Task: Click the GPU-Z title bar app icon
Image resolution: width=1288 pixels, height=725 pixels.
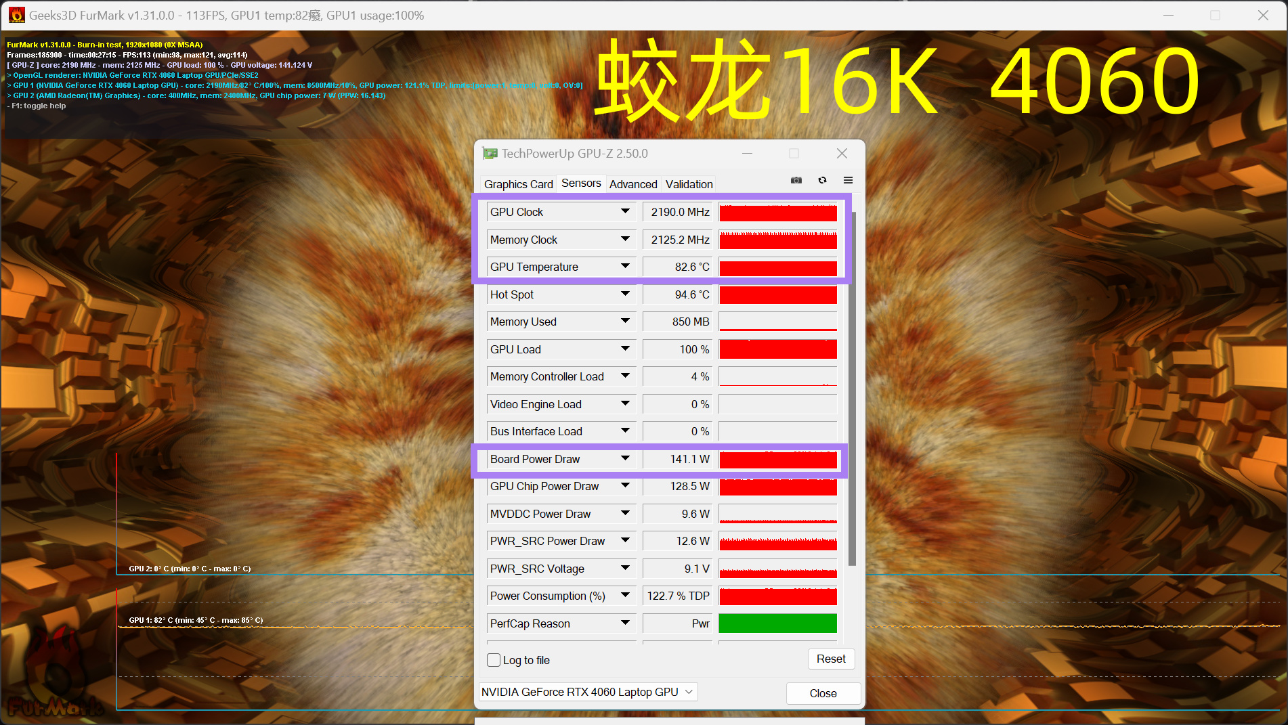Action: (490, 154)
